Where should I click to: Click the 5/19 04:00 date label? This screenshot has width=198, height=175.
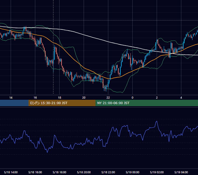181,172
